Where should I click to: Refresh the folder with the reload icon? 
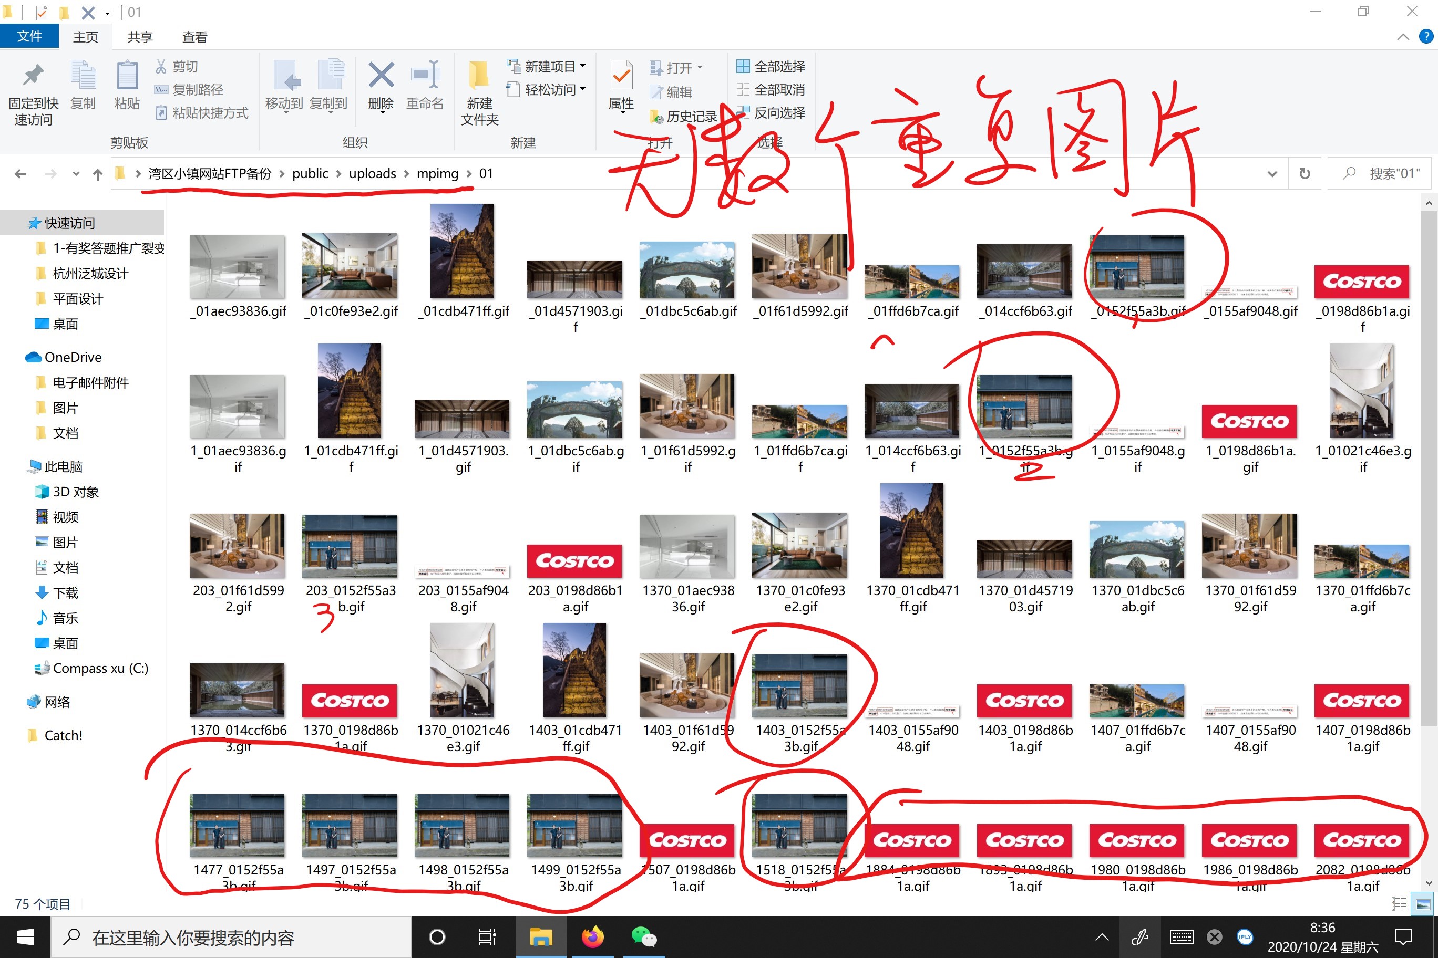(x=1304, y=174)
